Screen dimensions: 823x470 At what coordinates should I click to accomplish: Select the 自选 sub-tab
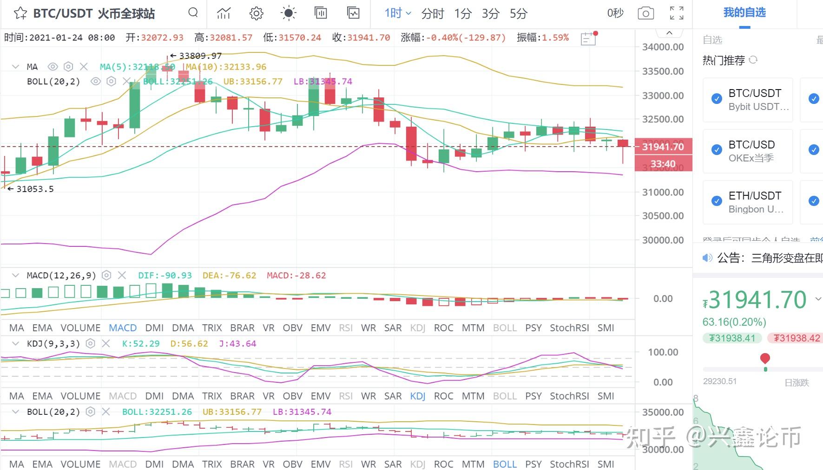(712, 40)
